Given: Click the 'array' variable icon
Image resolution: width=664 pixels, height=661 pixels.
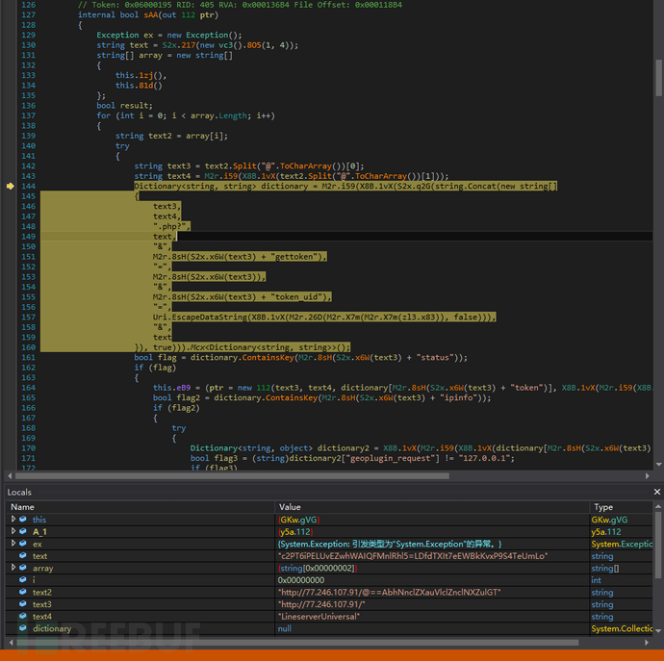Looking at the screenshot, I should 23,568.
